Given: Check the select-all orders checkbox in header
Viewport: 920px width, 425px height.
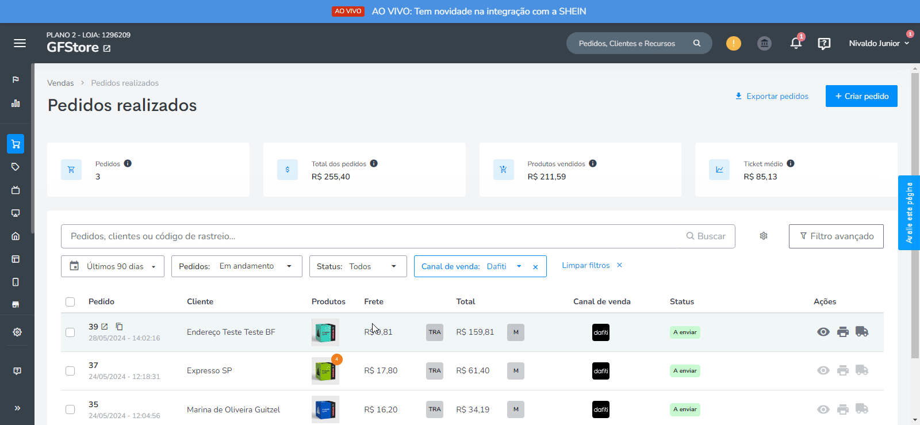Looking at the screenshot, I should [70, 302].
